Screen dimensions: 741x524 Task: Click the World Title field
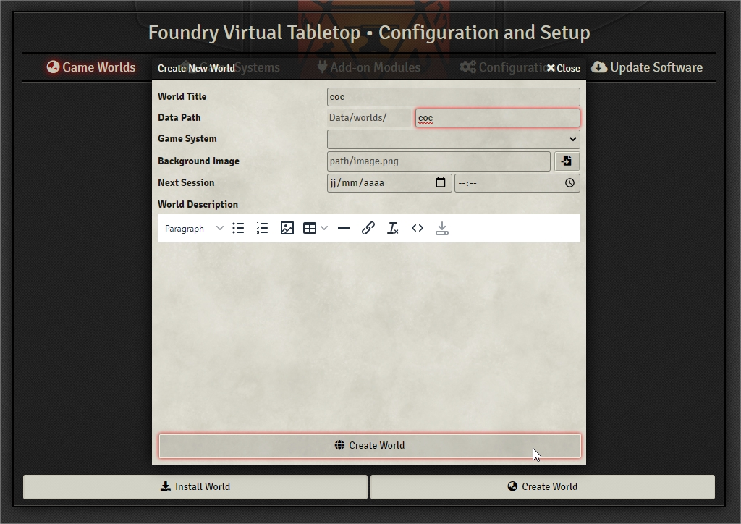[453, 97]
